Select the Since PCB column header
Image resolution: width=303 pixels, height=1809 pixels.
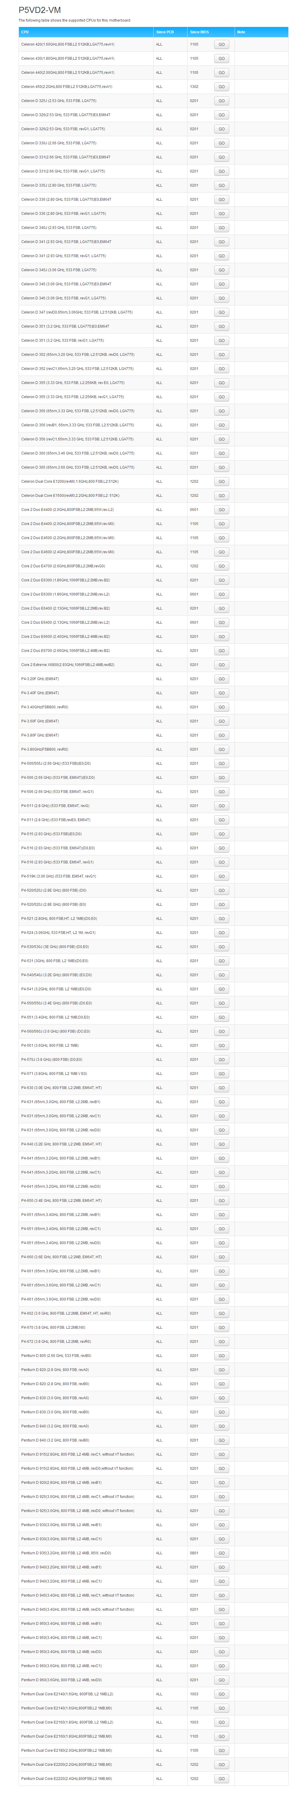coord(165,31)
